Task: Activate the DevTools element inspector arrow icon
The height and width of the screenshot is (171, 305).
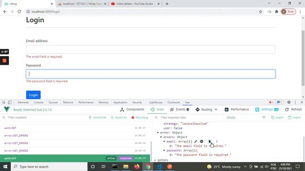Action: click(x=4, y=102)
